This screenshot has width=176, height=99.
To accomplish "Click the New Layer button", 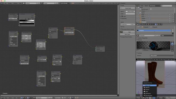I will point(127,34).
